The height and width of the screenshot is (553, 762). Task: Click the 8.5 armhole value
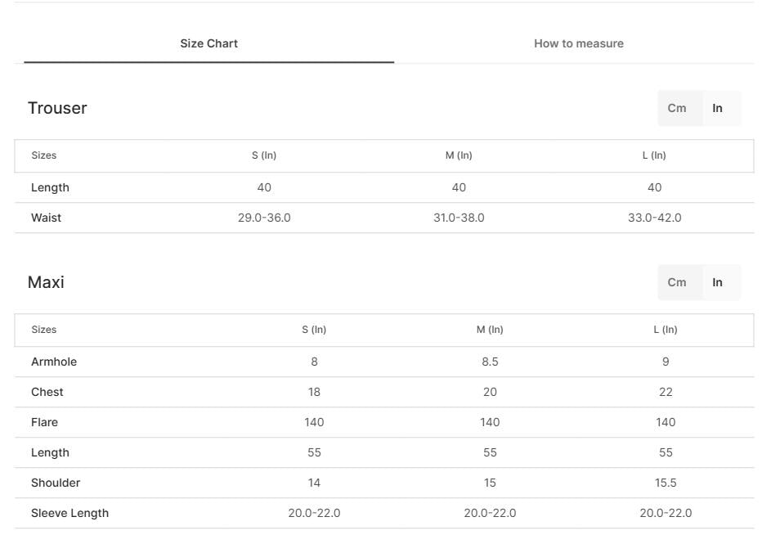(490, 362)
